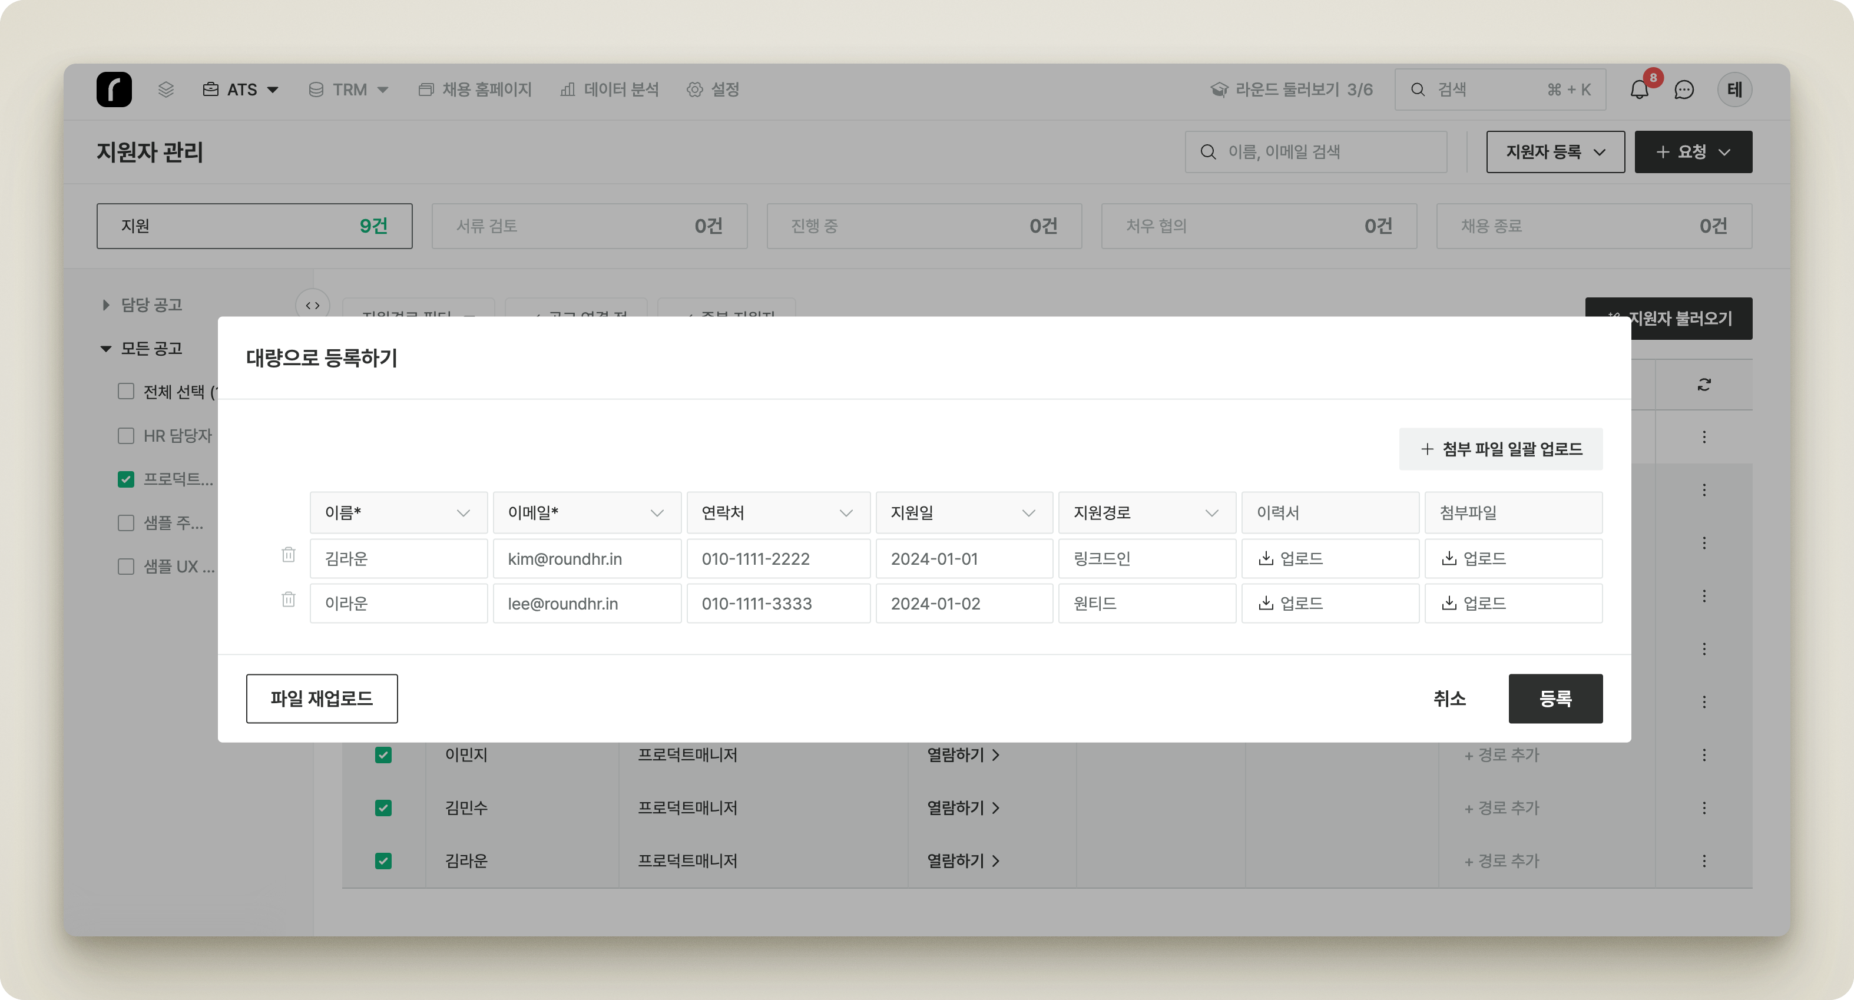Click the sidebar collapse arrows icon
Screen dimensions: 1854x1000
click(312, 305)
